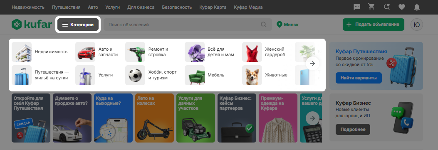438x150 pixels.
Task: Open Всё для детей и мам label
Action: (221, 52)
